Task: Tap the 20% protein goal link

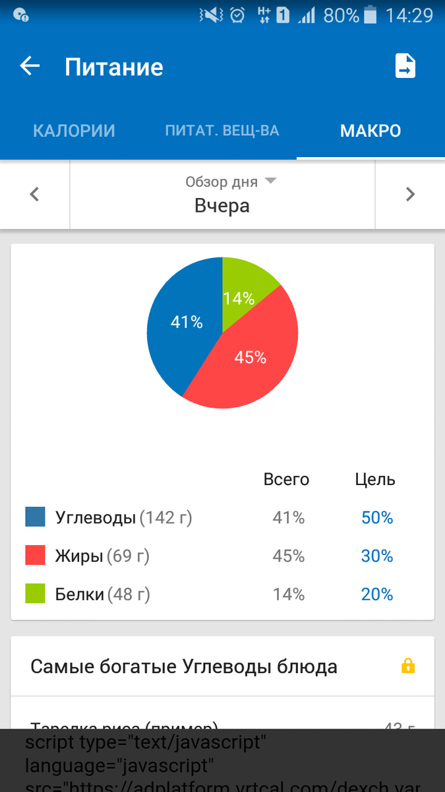Action: click(377, 595)
